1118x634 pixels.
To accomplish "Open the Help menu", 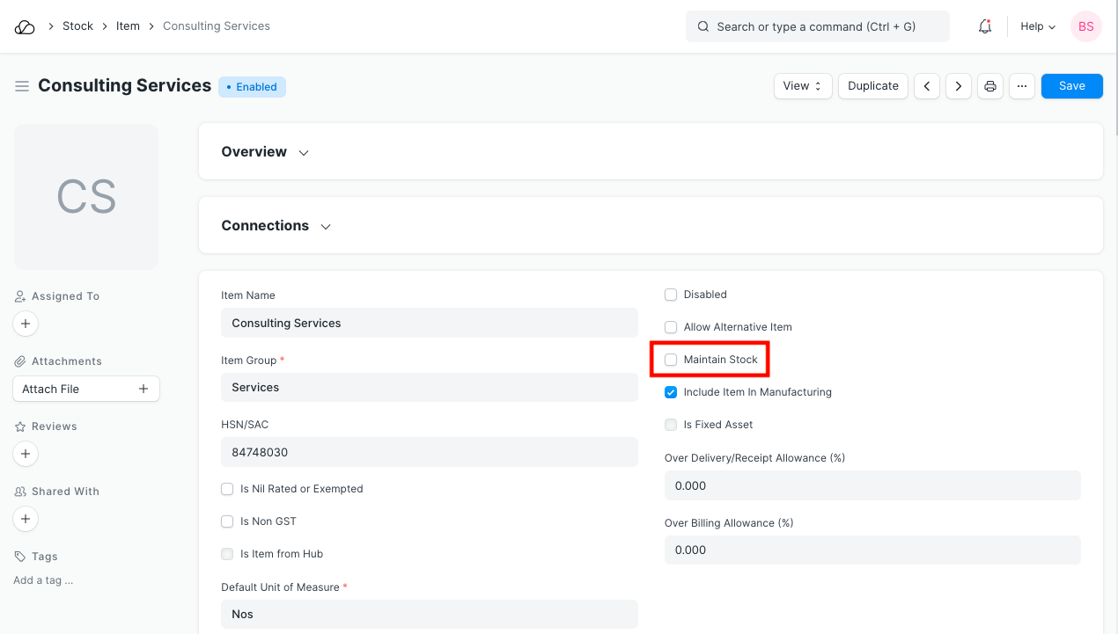I will (1037, 26).
